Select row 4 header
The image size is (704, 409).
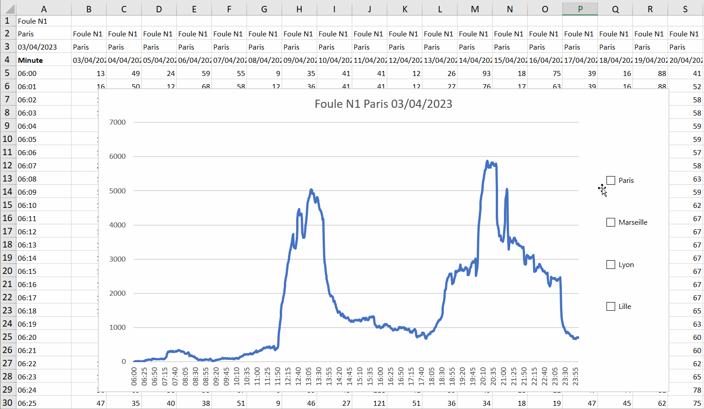pos(8,60)
